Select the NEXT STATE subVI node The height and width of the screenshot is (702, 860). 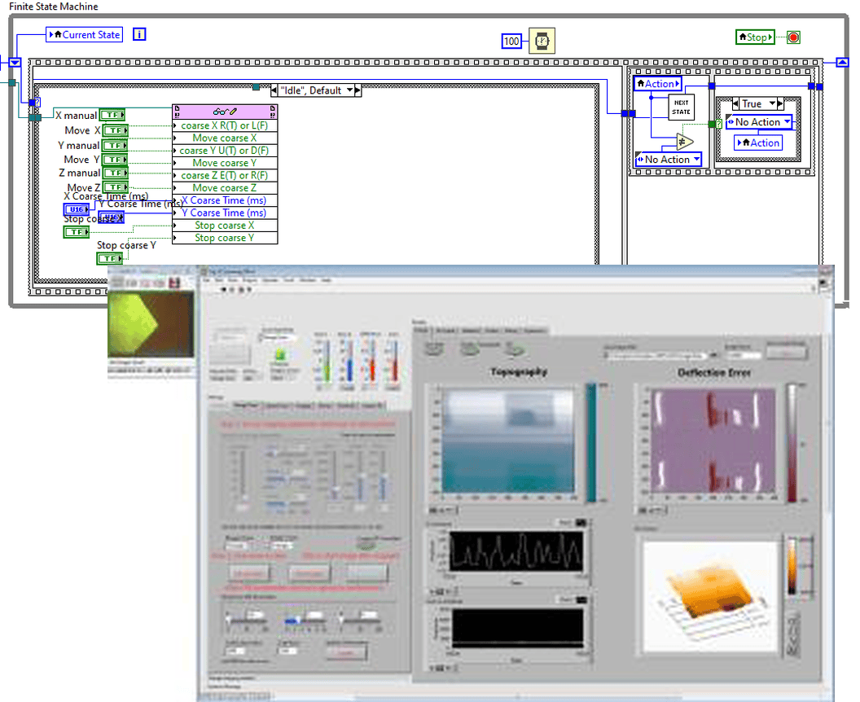point(681,107)
